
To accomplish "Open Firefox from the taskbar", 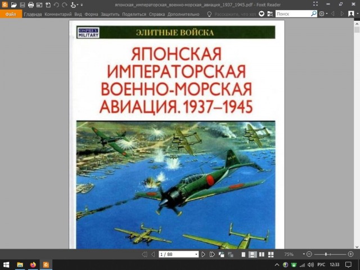I will point(33,265).
